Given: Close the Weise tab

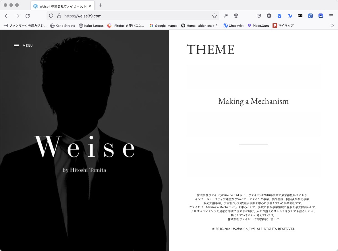Looking at the screenshot, I should pyautogui.click(x=90, y=6).
